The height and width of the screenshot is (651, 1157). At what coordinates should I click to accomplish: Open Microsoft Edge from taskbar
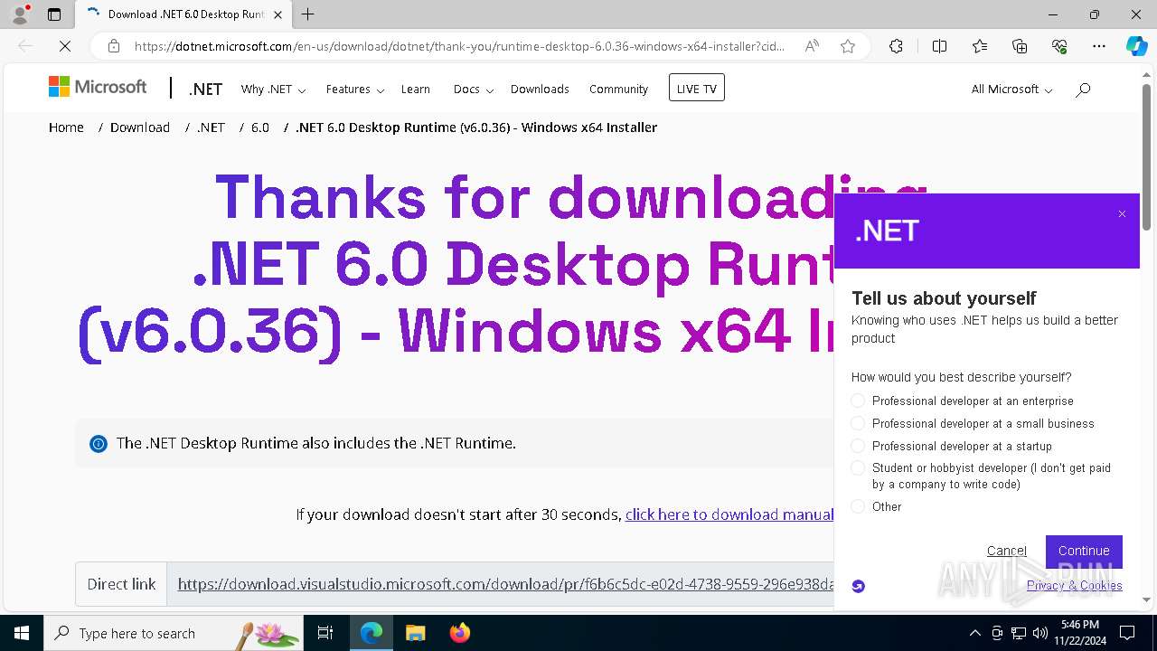click(372, 633)
